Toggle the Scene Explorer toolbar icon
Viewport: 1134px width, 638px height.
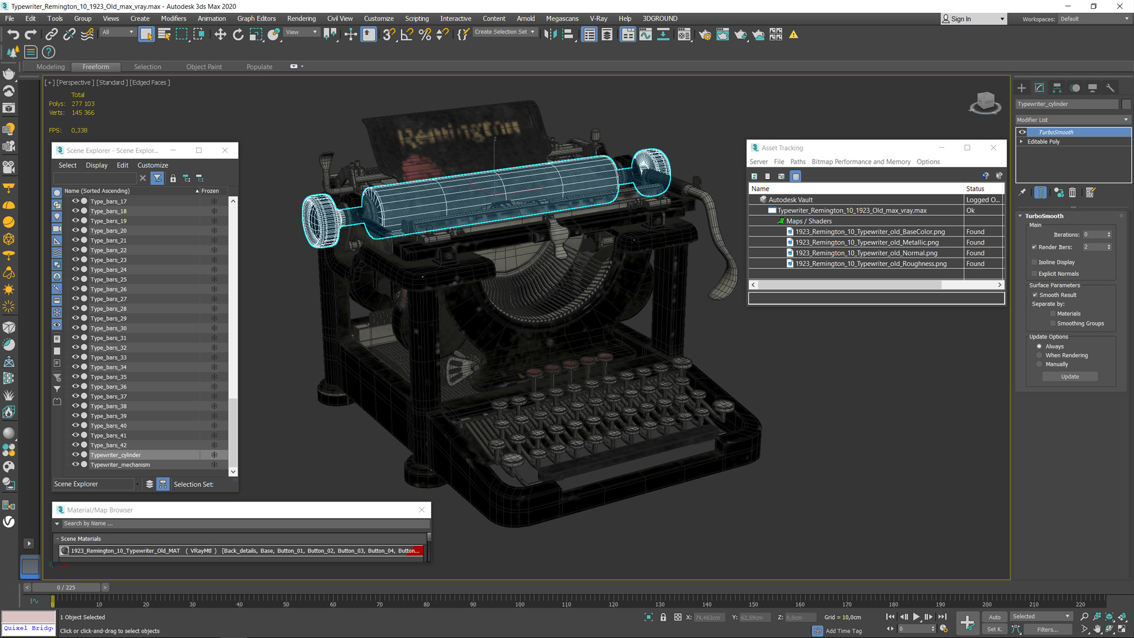click(x=589, y=35)
